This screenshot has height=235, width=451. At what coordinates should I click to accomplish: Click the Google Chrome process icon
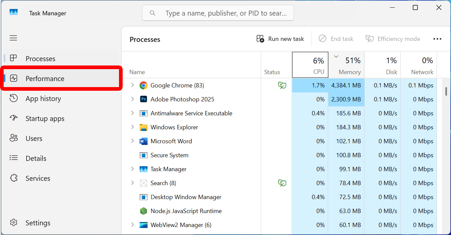143,85
